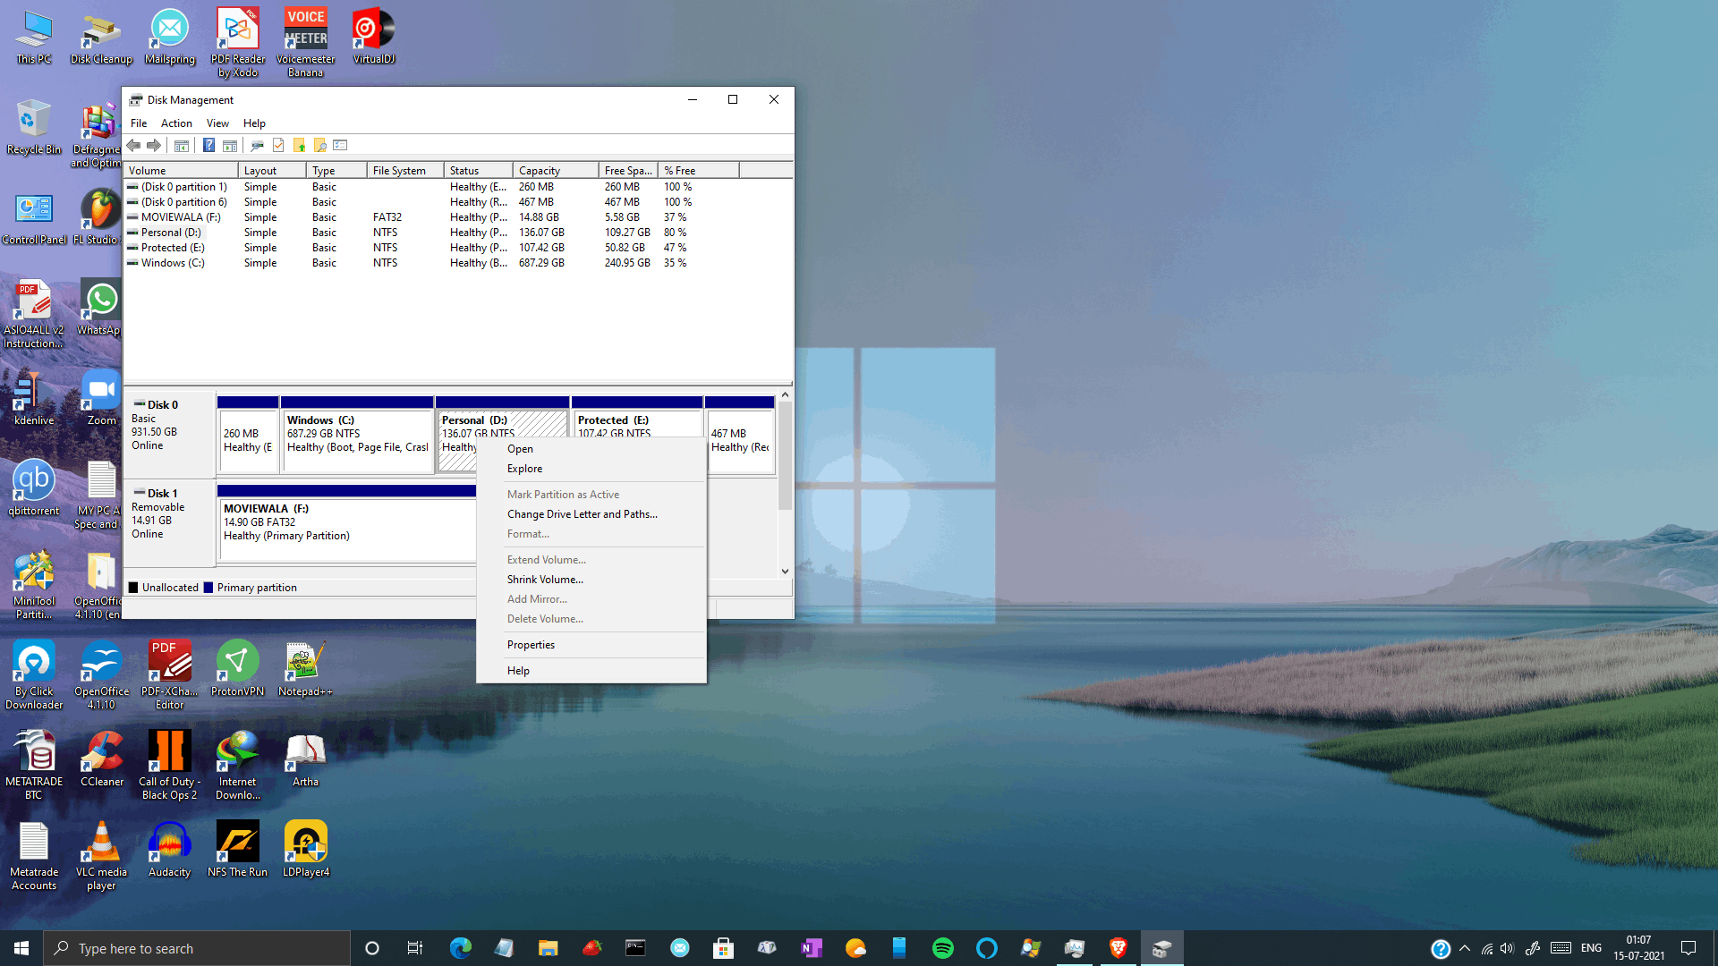Click the disk pane scrollbar down arrow
The image size is (1718, 966).
(x=785, y=571)
